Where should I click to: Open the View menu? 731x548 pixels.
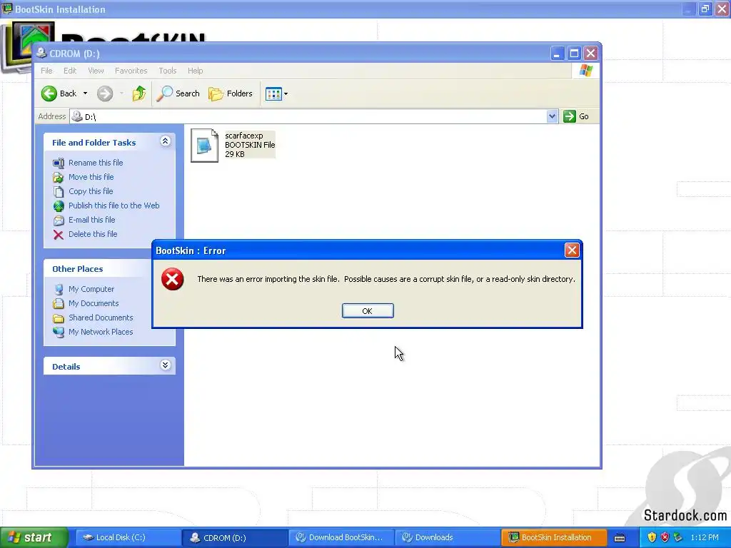tap(96, 71)
